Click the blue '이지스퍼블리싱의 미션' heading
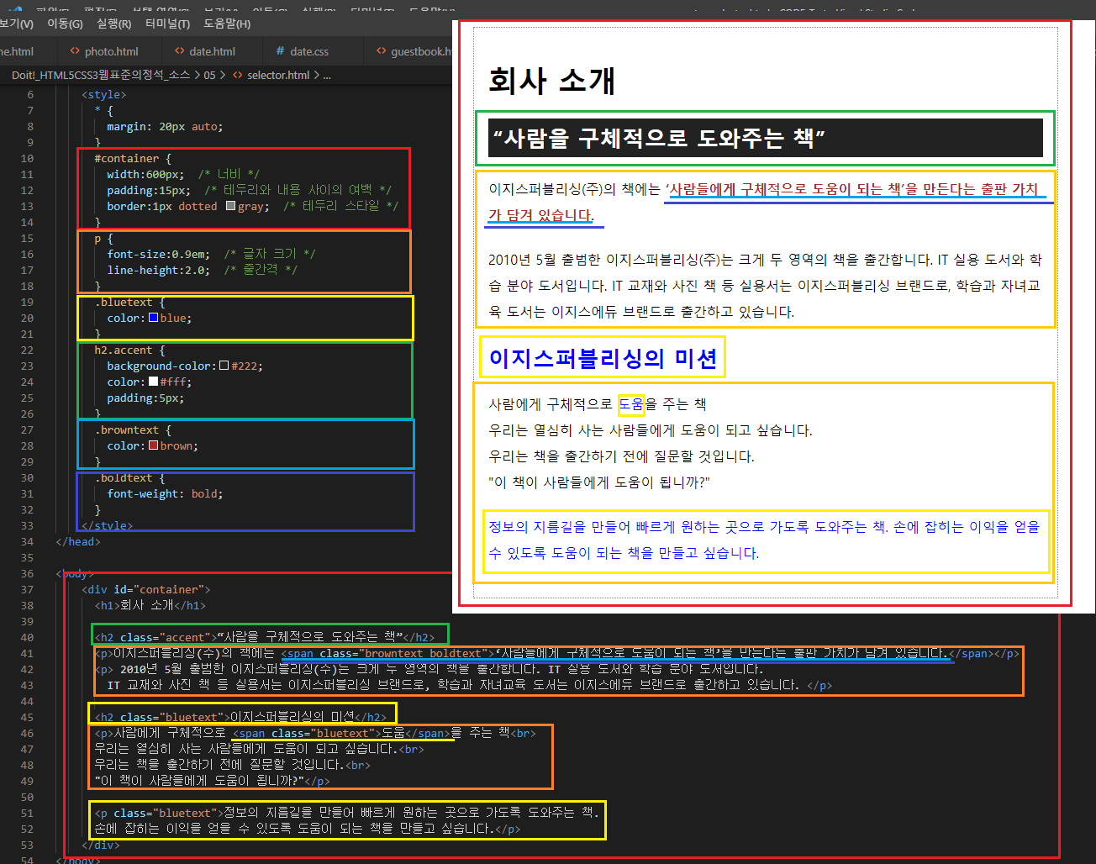 (x=603, y=358)
